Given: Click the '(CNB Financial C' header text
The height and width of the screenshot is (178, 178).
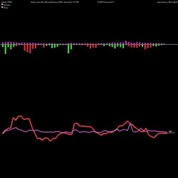Looking at the screenshot, I should [106, 2].
